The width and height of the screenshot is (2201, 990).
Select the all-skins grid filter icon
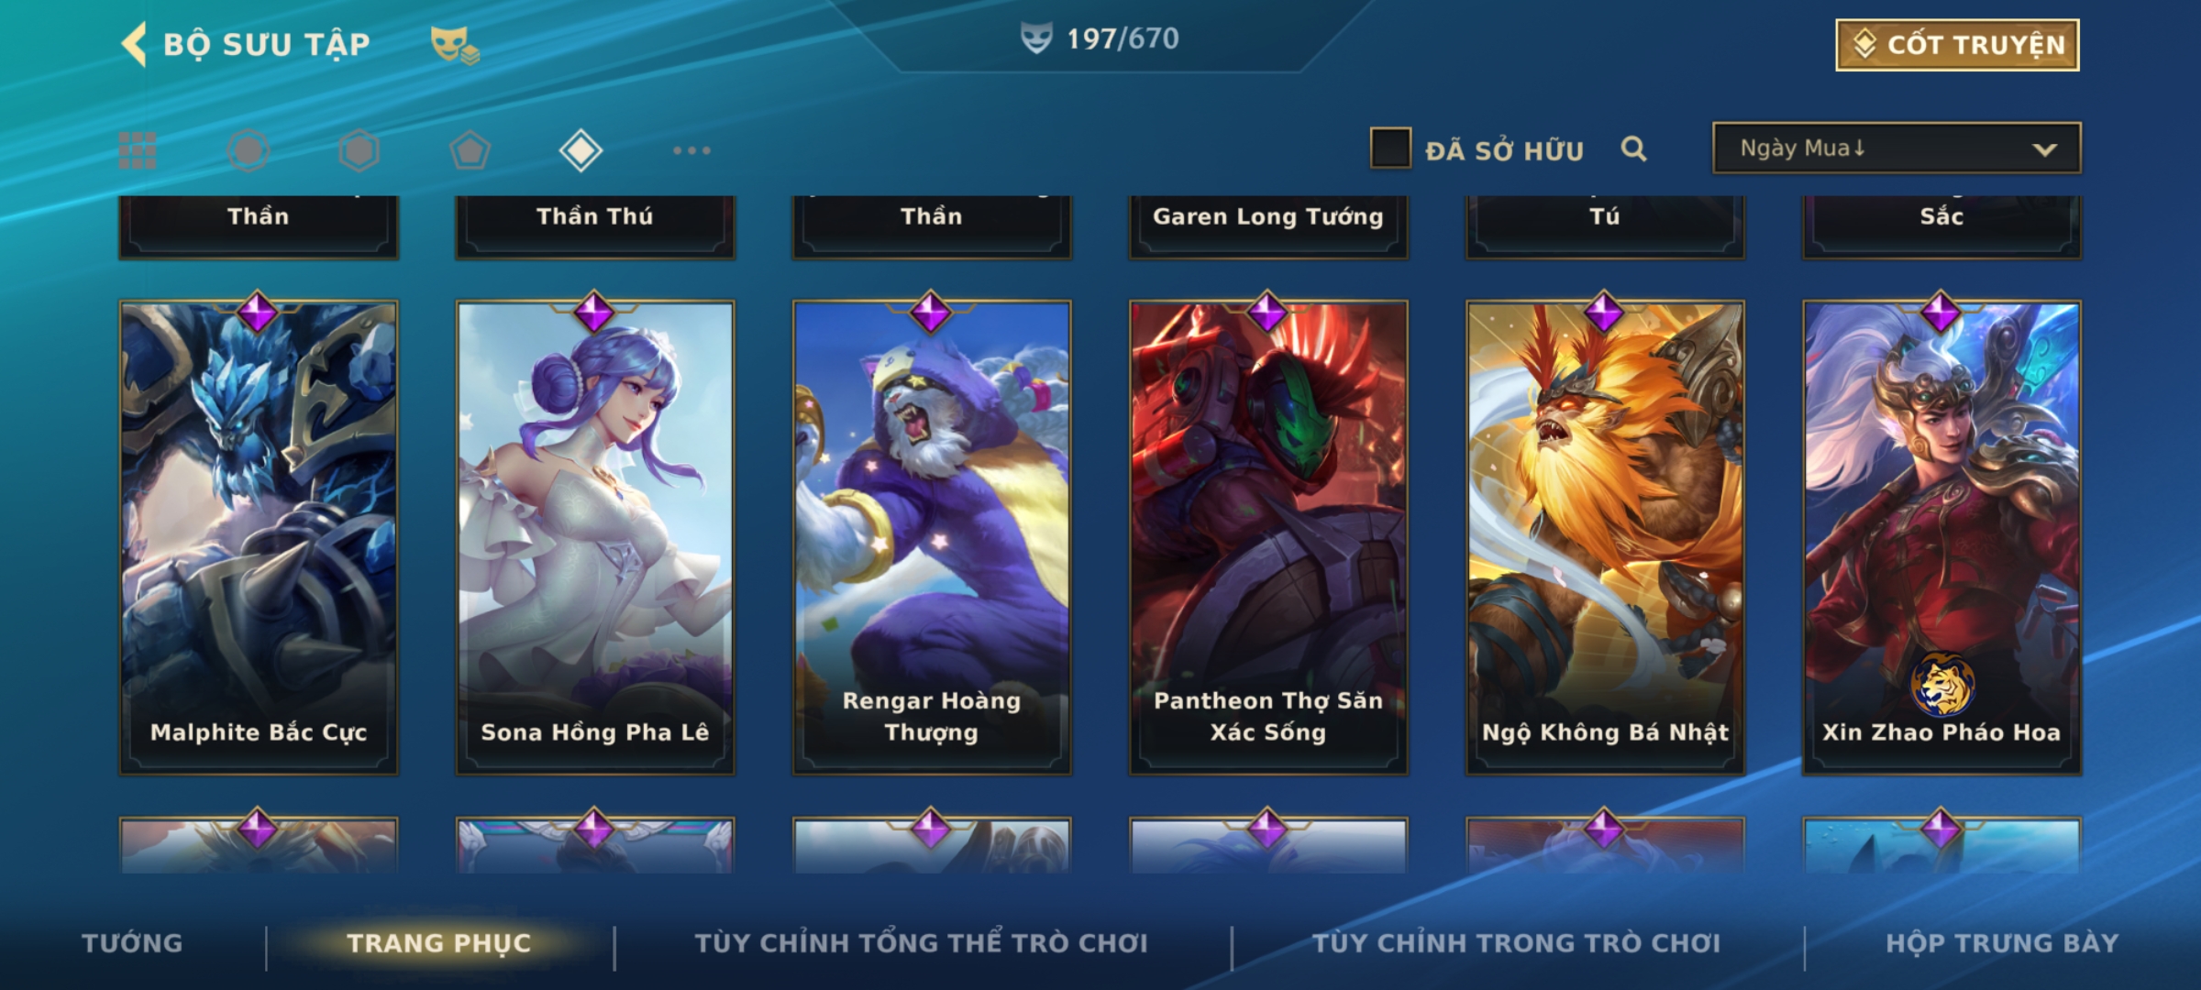138,150
